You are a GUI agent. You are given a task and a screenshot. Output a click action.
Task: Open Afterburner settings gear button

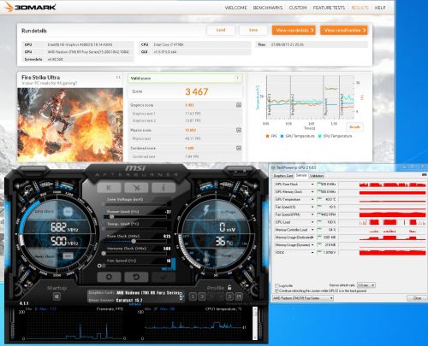click(x=109, y=277)
